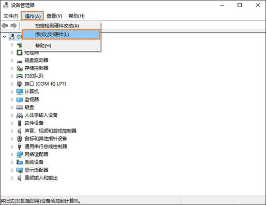Click the 网络适配器 network icon

pyautogui.click(x=19, y=154)
